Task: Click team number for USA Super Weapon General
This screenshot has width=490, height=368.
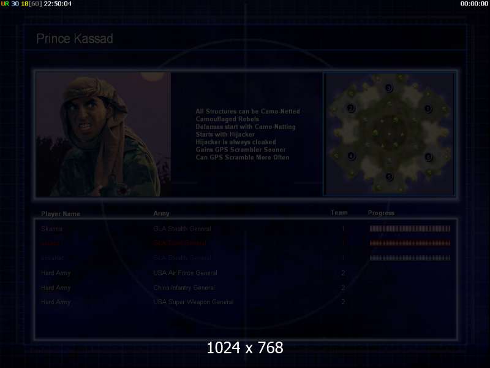Action: pyautogui.click(x=343, y=302)
